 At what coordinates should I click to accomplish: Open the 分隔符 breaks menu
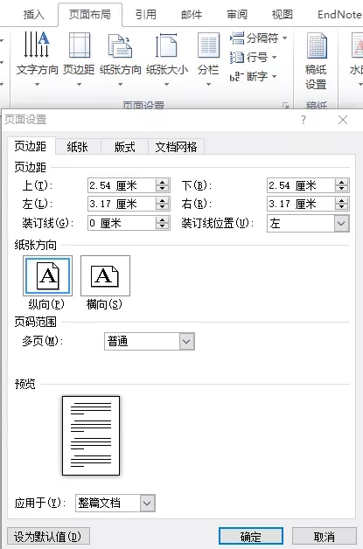pos(258,38)
